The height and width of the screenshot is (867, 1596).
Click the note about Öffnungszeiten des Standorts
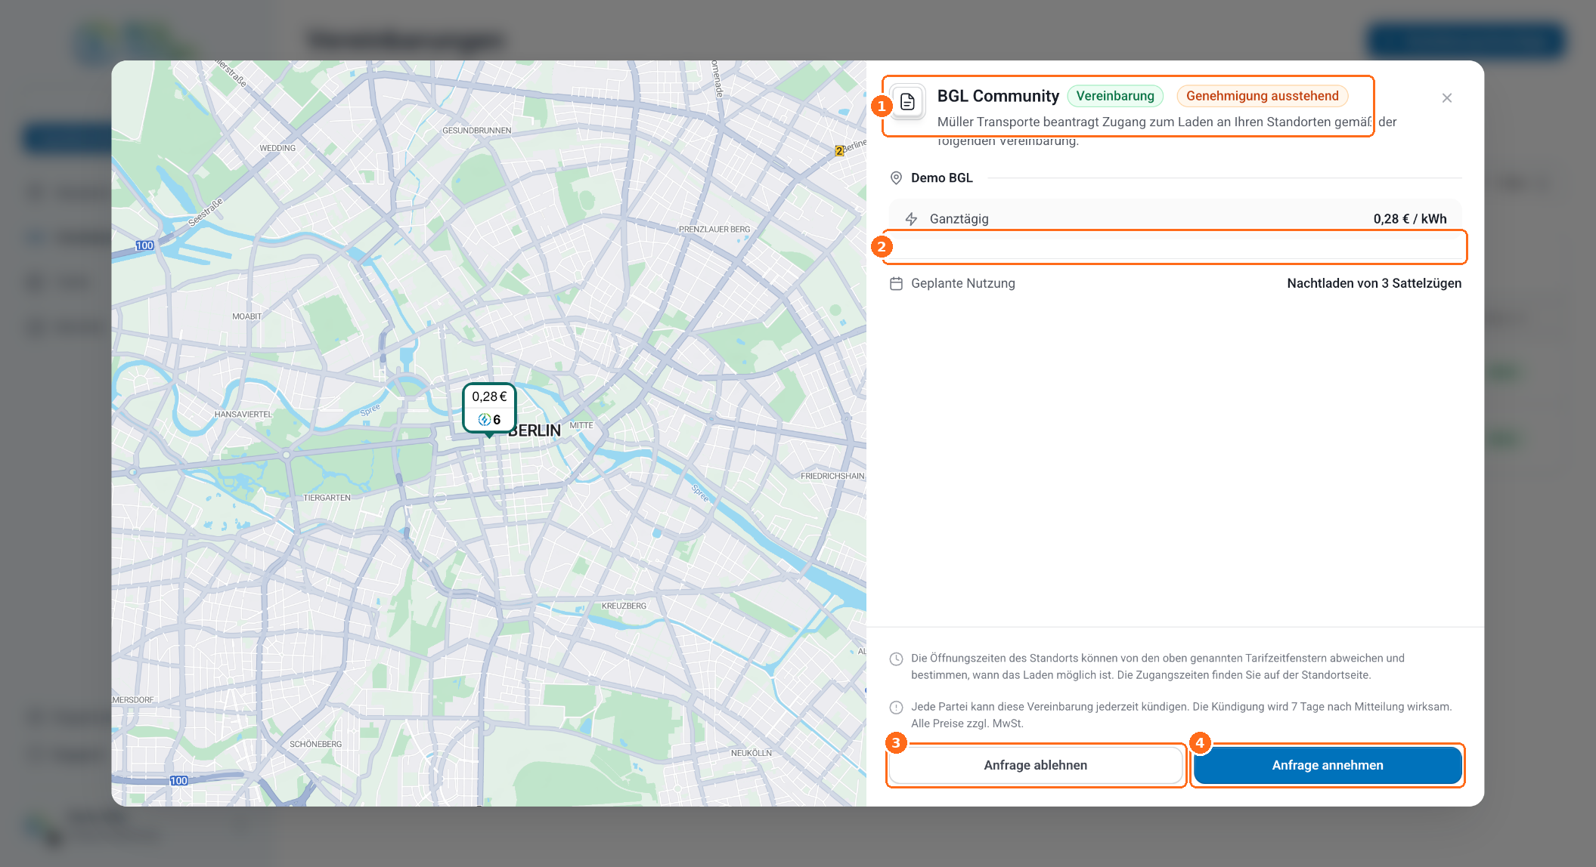pos(1157,667)
